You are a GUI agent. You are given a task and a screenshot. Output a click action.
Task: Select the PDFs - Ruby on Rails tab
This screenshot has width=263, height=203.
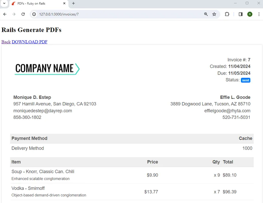pyautogui.click(x=39, y=4)
